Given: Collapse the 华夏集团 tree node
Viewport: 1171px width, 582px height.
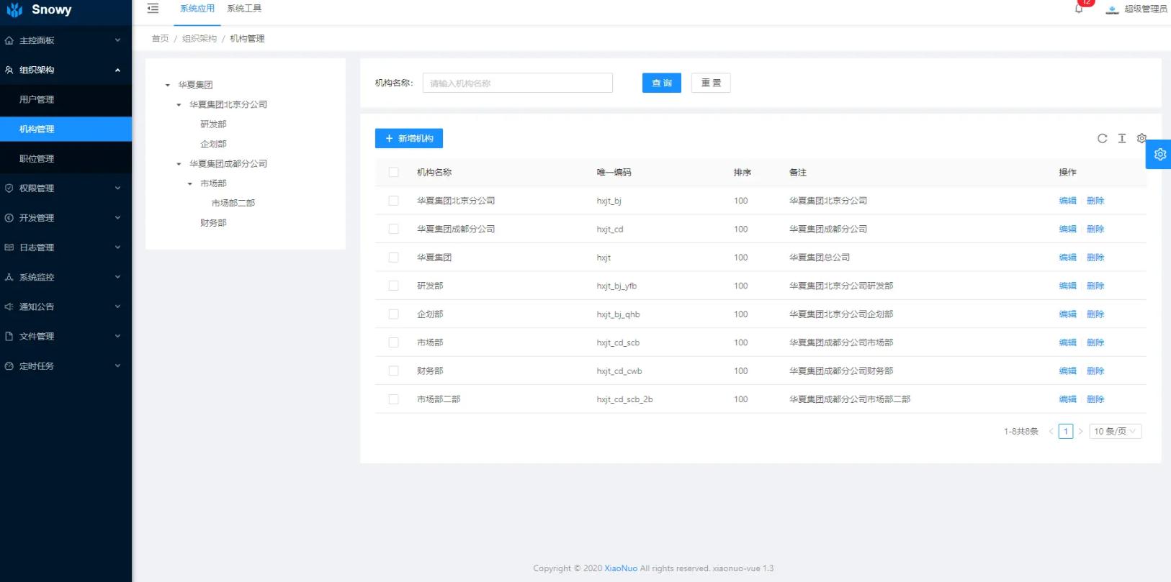Looking at the screenshot, I should [168, 85].
